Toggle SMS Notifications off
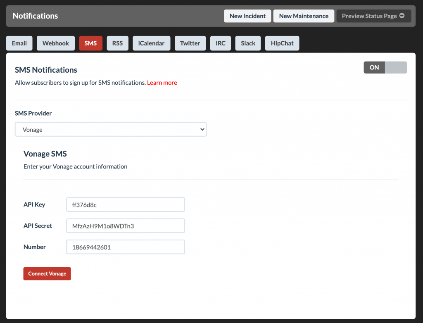 coord(385,67)
